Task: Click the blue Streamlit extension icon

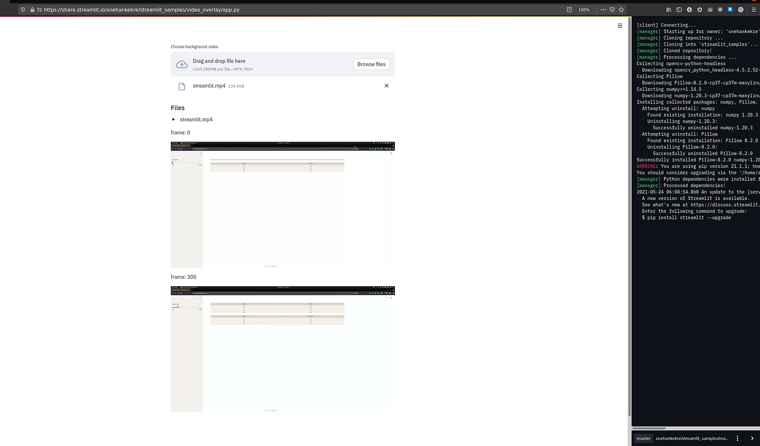Action: (730, 9)
